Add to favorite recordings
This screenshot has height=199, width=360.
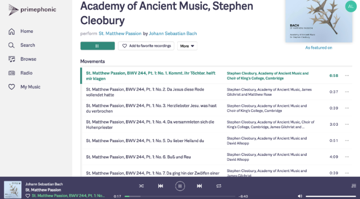146,46
